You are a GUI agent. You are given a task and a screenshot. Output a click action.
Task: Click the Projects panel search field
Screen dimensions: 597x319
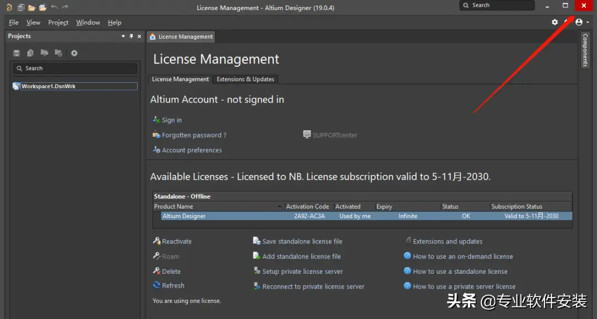pyautogui.click(x=75, y=68)
